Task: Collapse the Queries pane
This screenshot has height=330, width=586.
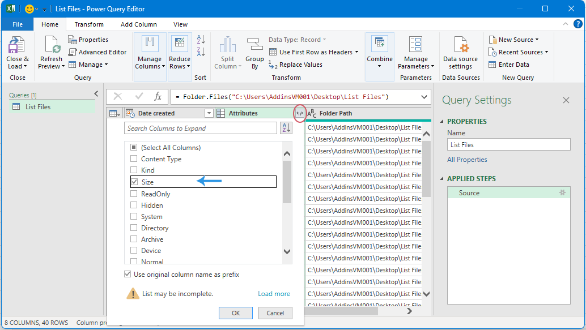Action: click(x=96, y=94)
